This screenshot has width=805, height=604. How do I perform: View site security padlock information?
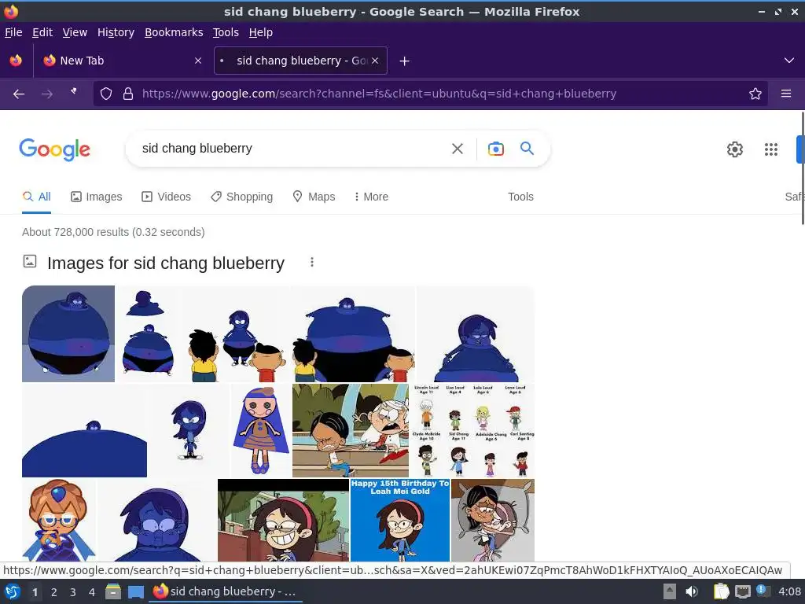128,94
